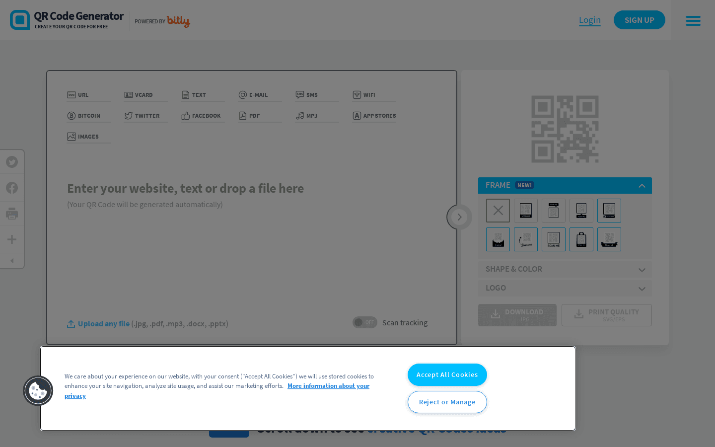Viewport: 715px width, 447px height.
Task: Choose the WIFI QR code option
Action: pos(369,94)
